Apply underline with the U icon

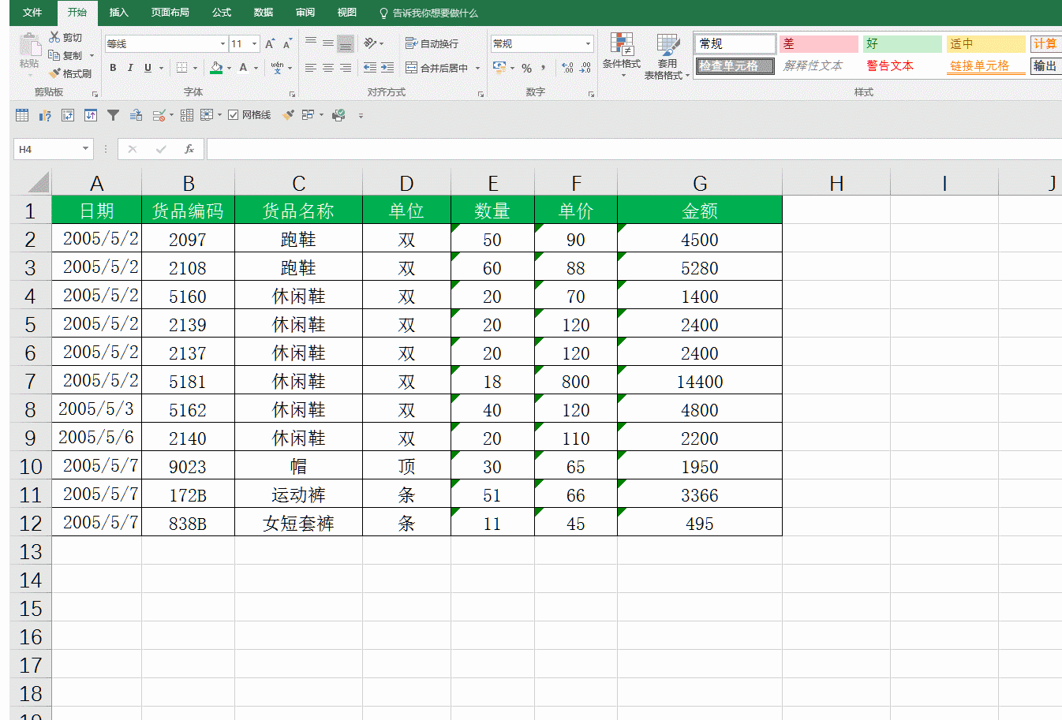[x=148, y=68]
